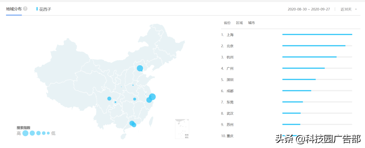This screenshot has height=148, width=365.
Task: Click the dropdown arrow next to 近30天
Action: 356,9
